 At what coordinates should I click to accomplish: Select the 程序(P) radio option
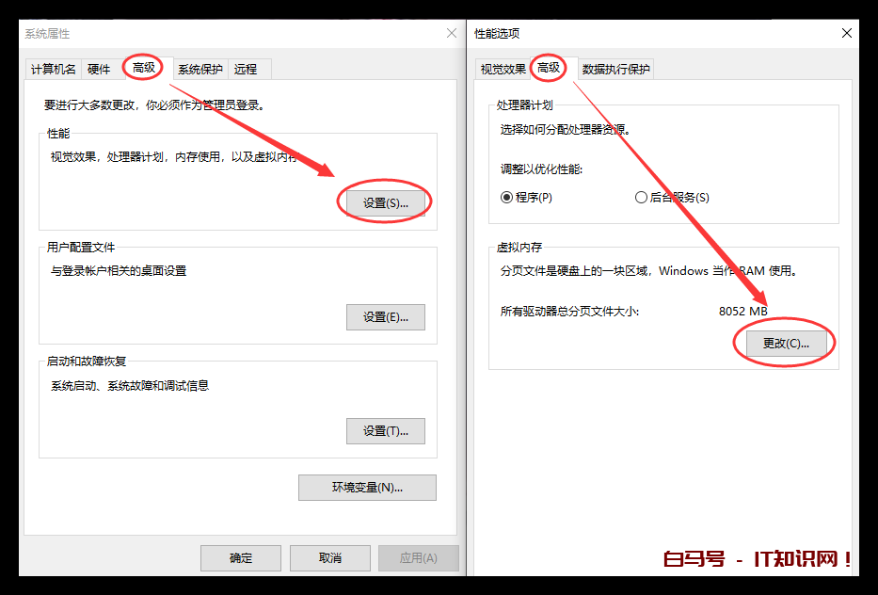(x=507, y=198)
